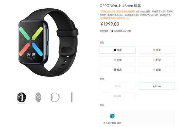Click the ¥1999.00 price text
This screenshot has height=127, width=191.
tap(110, 24)
